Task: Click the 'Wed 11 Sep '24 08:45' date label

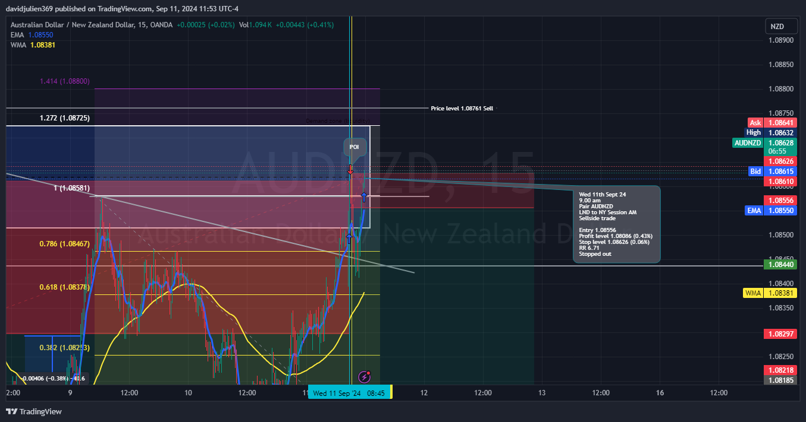Action: coord(349,393)
